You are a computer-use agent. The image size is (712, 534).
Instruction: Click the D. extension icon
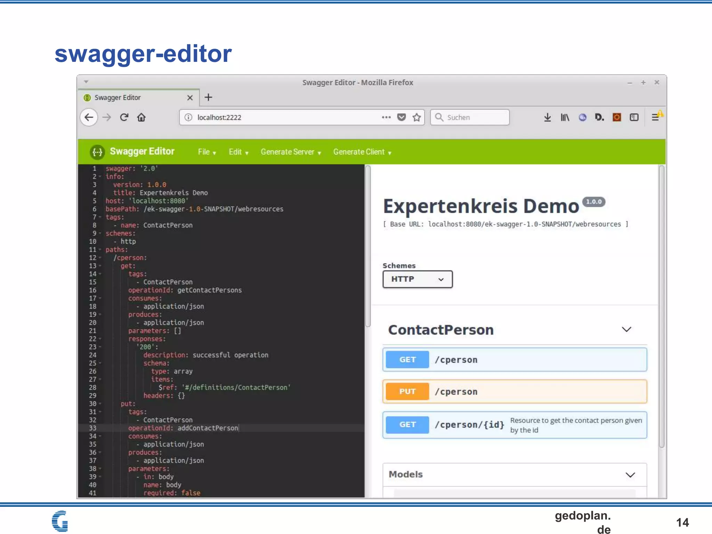click(x=599, y=118)
